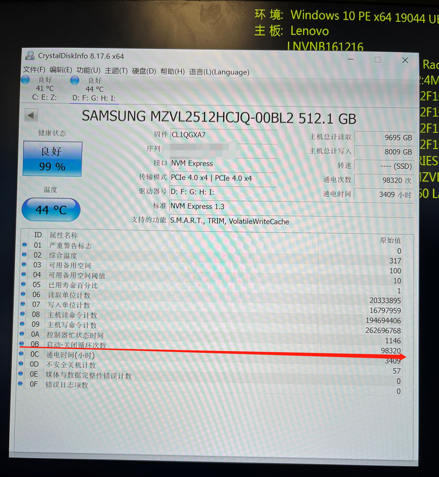Screen dimensions: 439x477
Task: Click the host total reads value 9695 GB
Action: tap(384, 138)
